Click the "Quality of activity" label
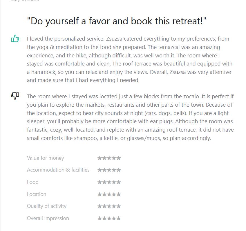Viewport: 246px width, 231px height. click(47, 206)
